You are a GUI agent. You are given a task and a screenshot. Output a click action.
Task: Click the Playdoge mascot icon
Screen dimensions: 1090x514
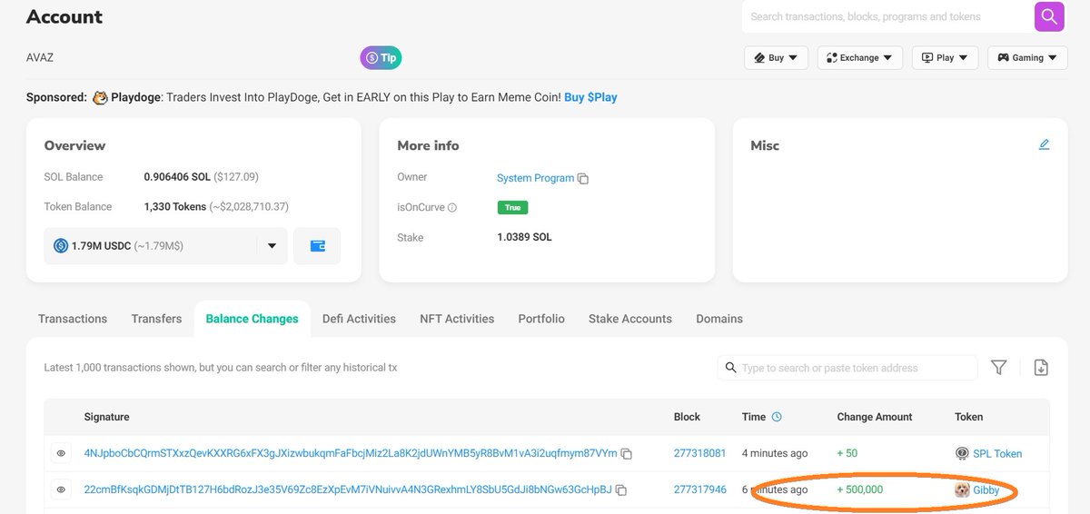point(100,97)
